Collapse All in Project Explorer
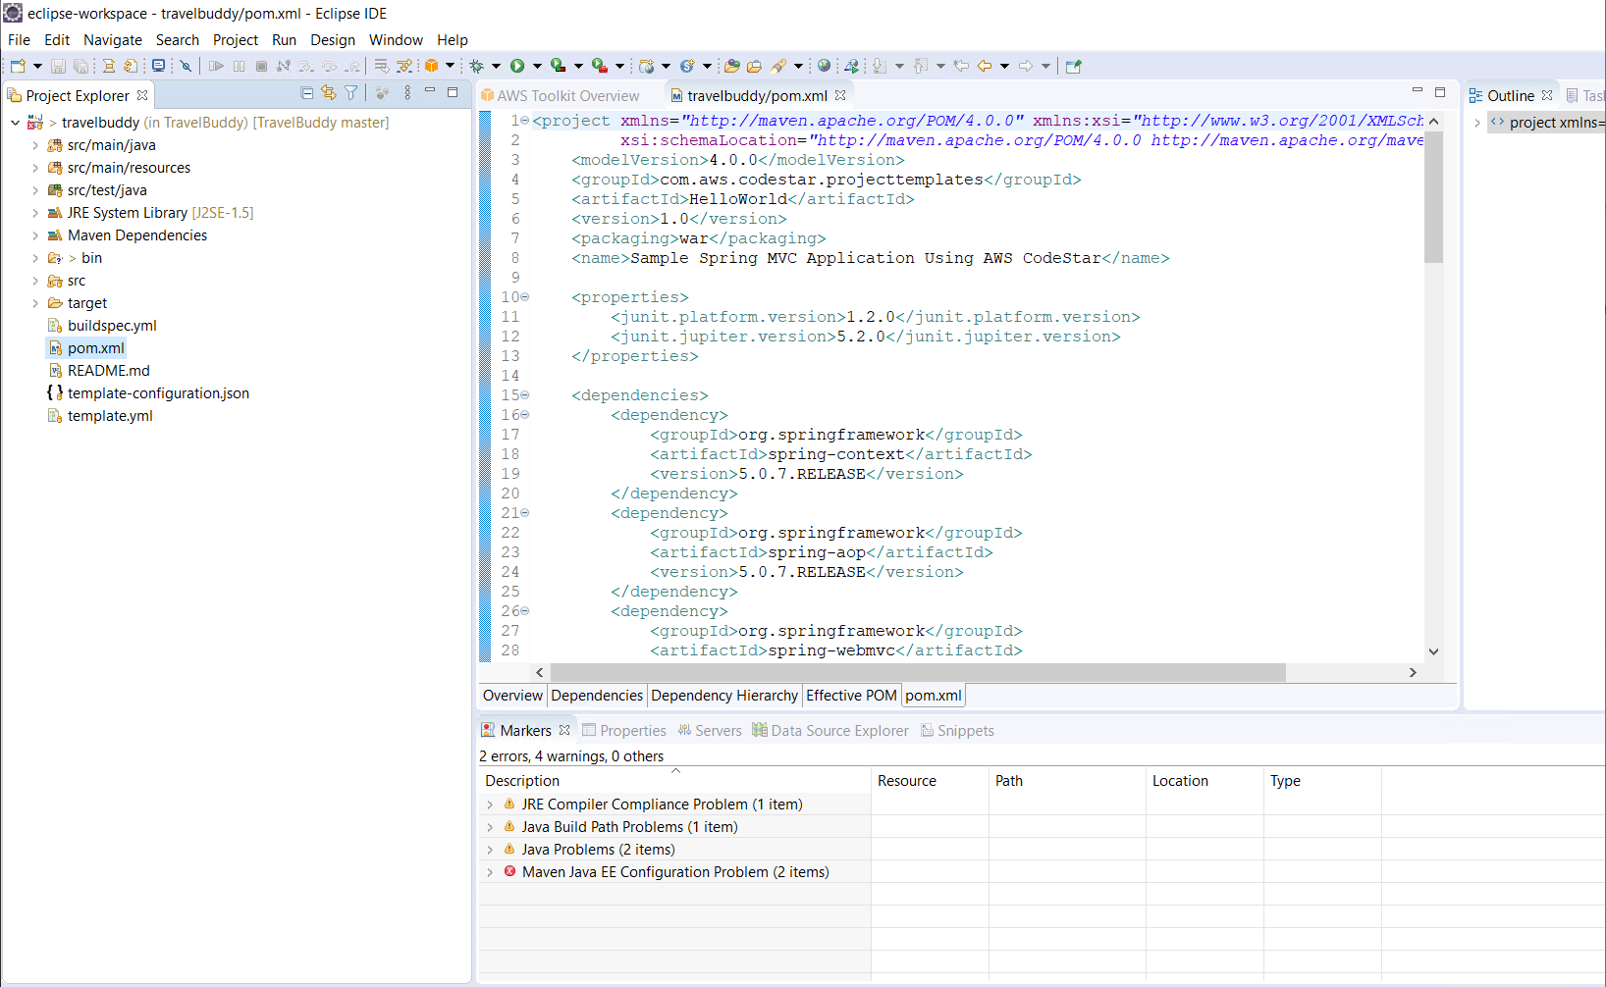The image size is (1606, 987). pyautogui.click(x=306, y=92)
